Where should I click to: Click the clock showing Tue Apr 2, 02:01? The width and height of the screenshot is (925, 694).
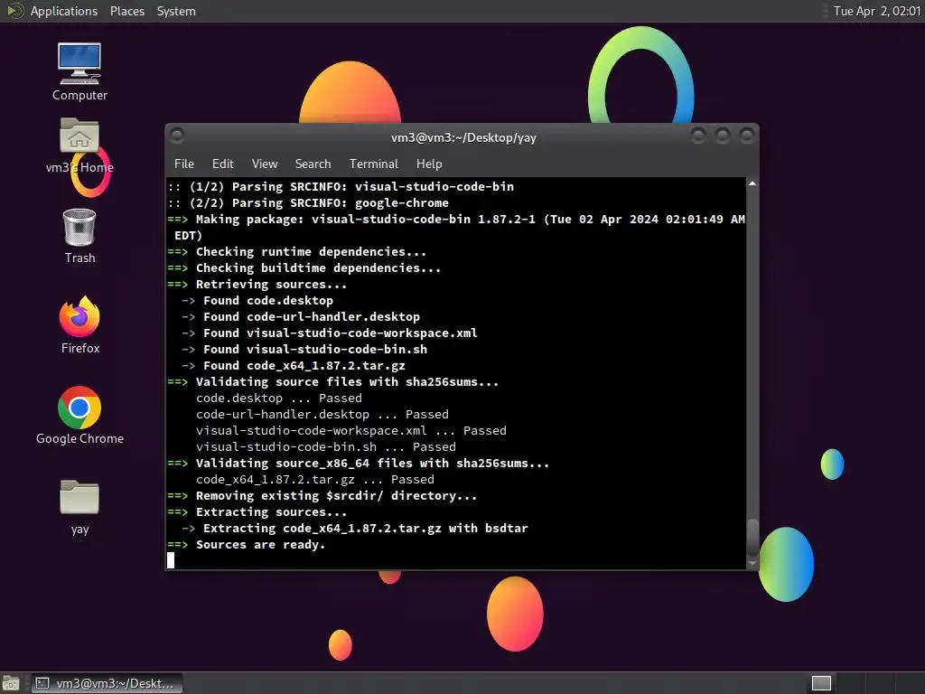pyautogui.click(x=876, y=11)
